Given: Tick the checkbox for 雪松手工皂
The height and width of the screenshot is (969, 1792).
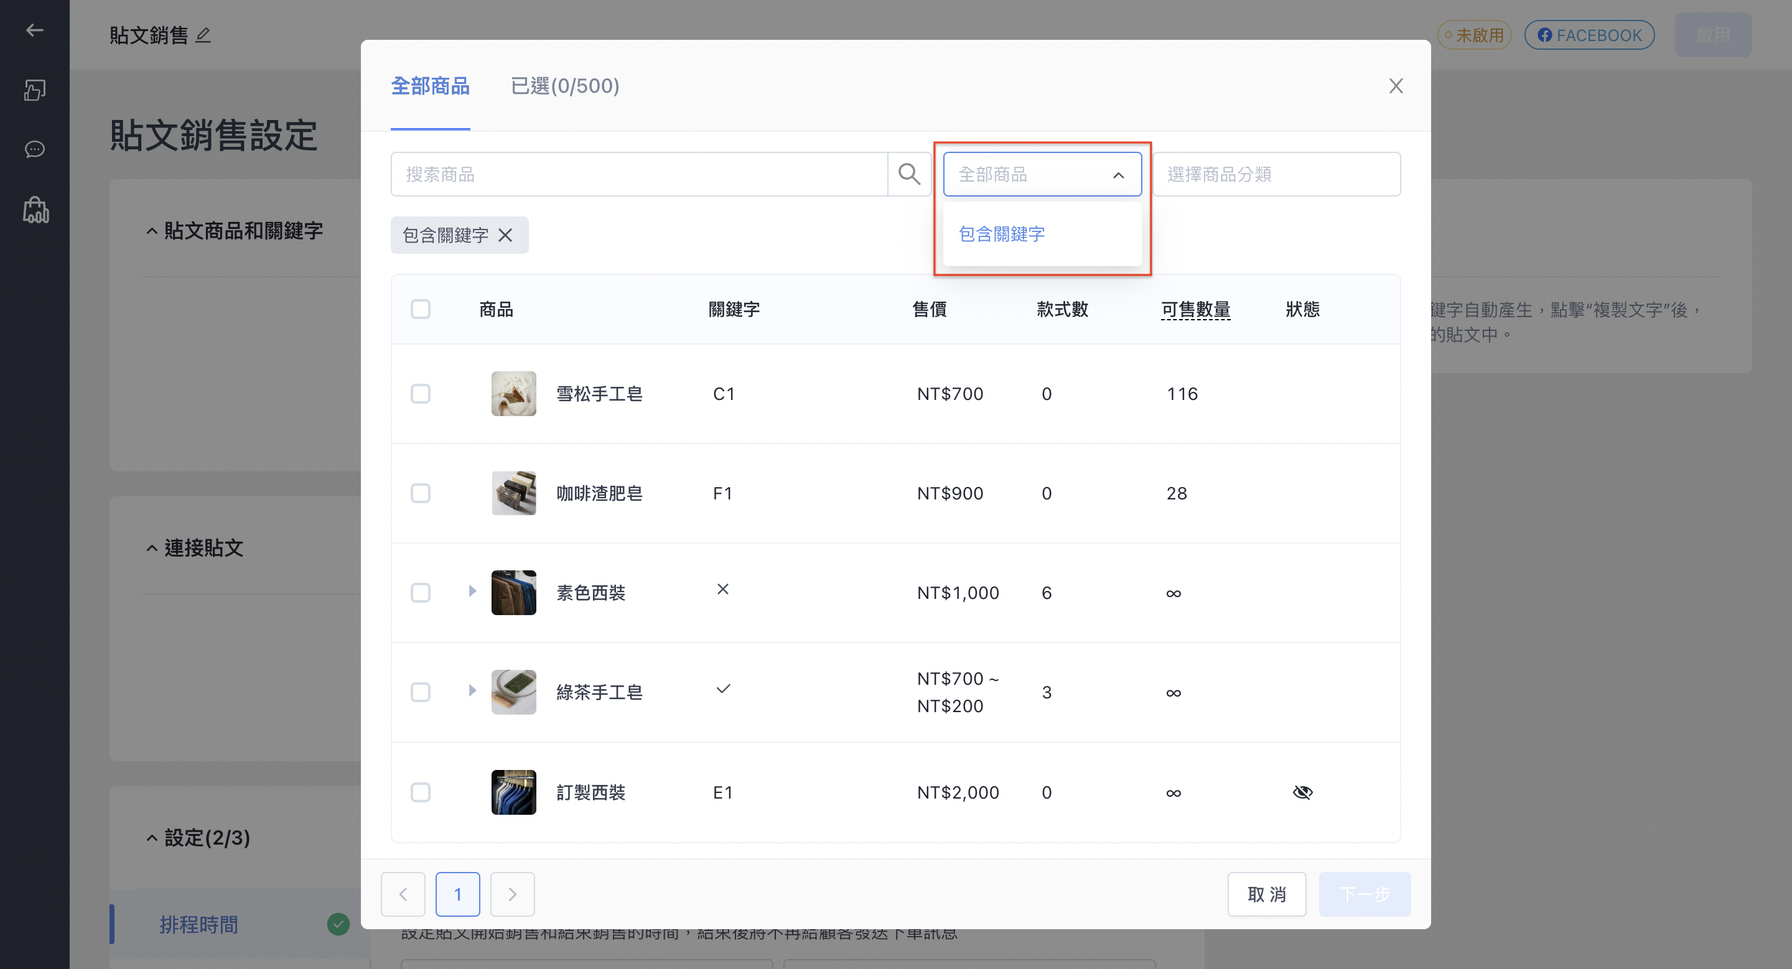Looking at the screenshot, I should point(420,394).
